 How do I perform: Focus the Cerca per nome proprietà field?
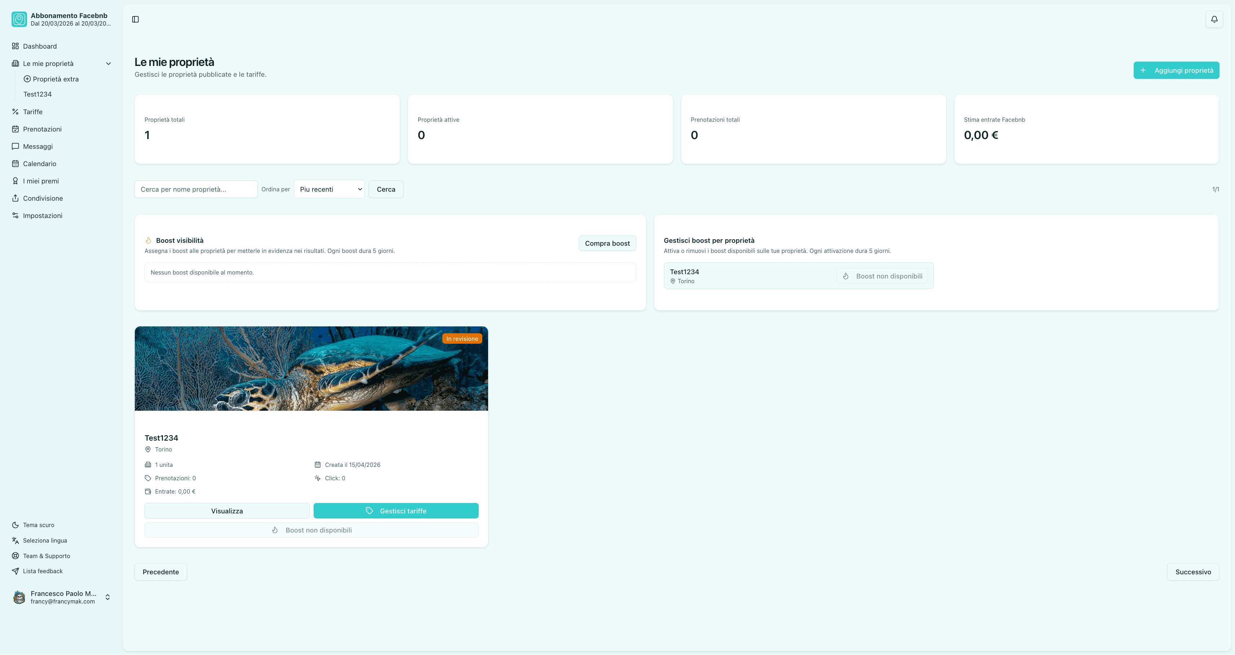pyautogui.click(x=196, y=189)
